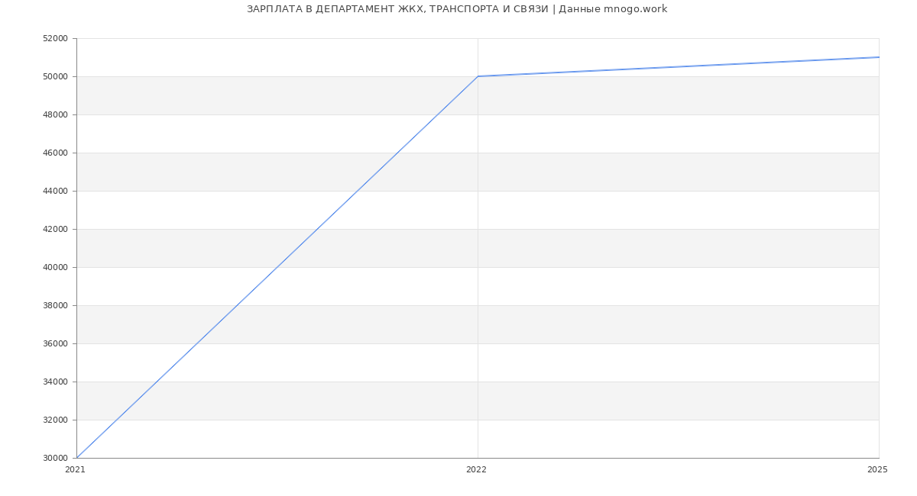Select the 38000 y-axis label

(55, 305)
